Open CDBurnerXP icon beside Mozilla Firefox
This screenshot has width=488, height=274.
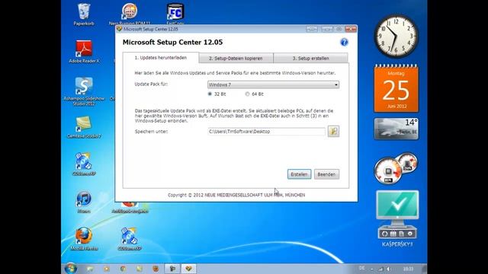(130, 239)
